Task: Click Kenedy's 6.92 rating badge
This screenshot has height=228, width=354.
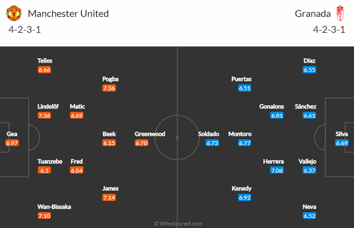Action: [x=245, y=197]
